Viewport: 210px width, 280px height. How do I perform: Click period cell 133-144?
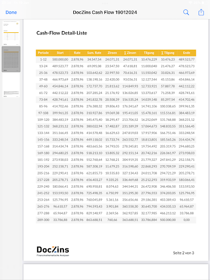43,133
